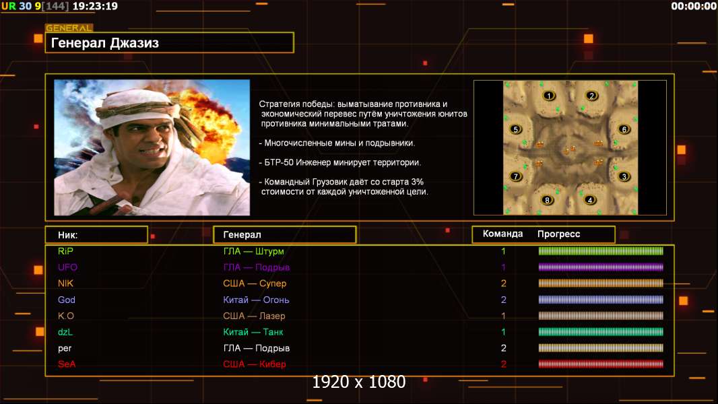Select player nickname SeA
Viewport: 718px width, 404px height.
[67, 364]
